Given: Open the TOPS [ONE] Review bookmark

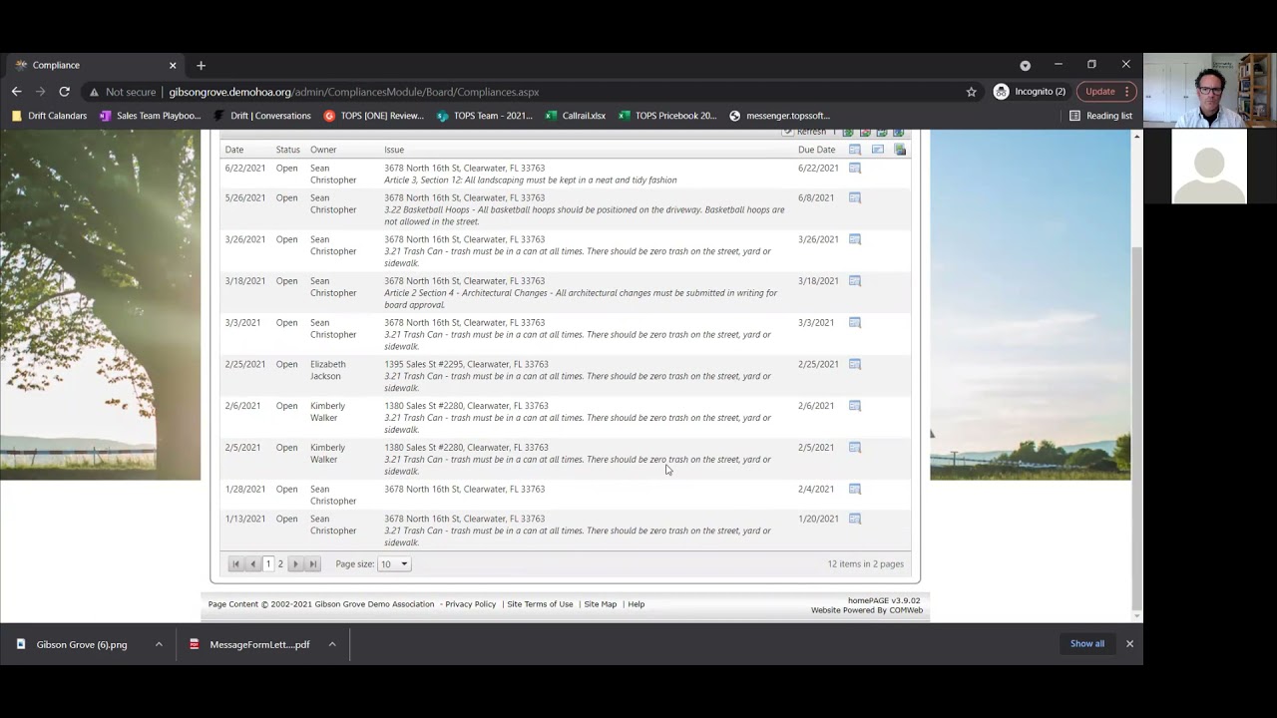Looking at the screenshot, I should pyautogui.click(x=373, y=116).
